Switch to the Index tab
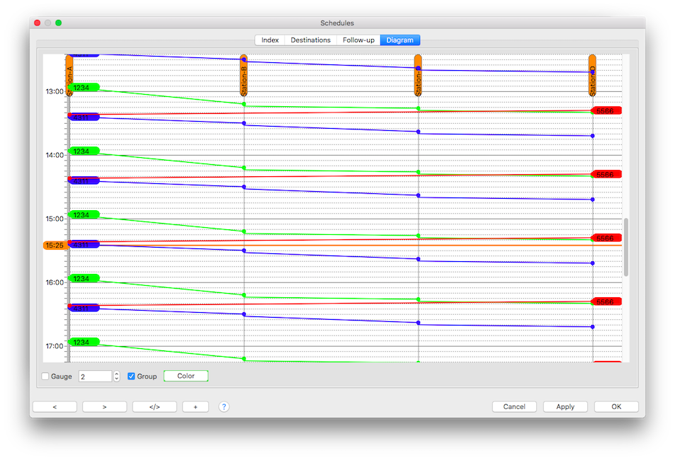675x460 pixels. coord(269,40)
